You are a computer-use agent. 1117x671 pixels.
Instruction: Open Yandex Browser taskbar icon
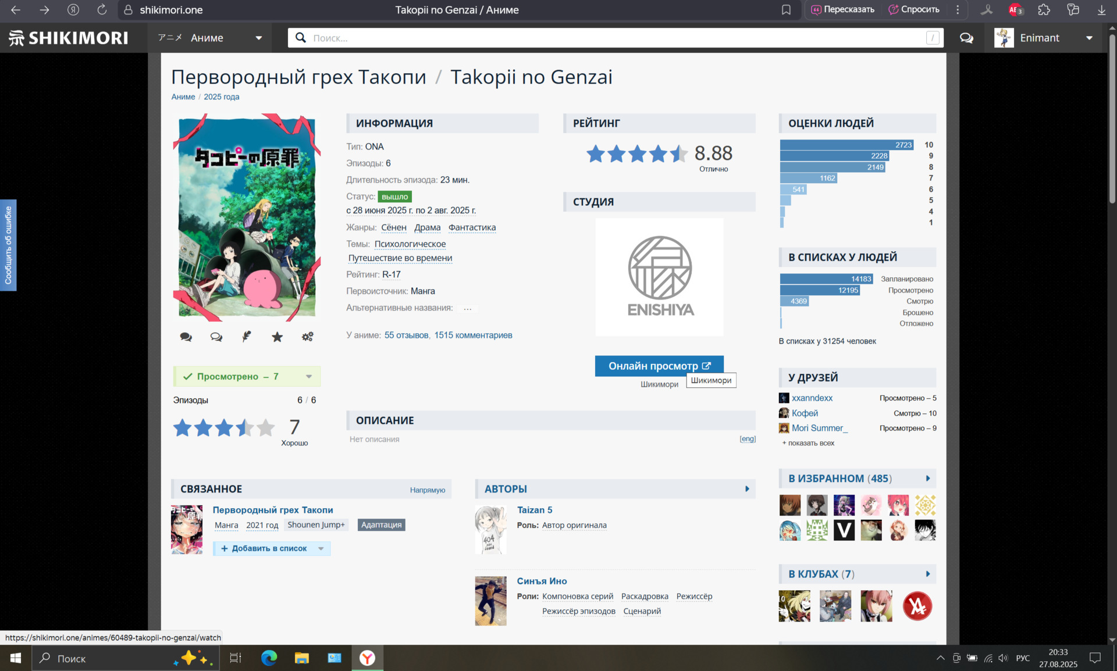(367, 658)
